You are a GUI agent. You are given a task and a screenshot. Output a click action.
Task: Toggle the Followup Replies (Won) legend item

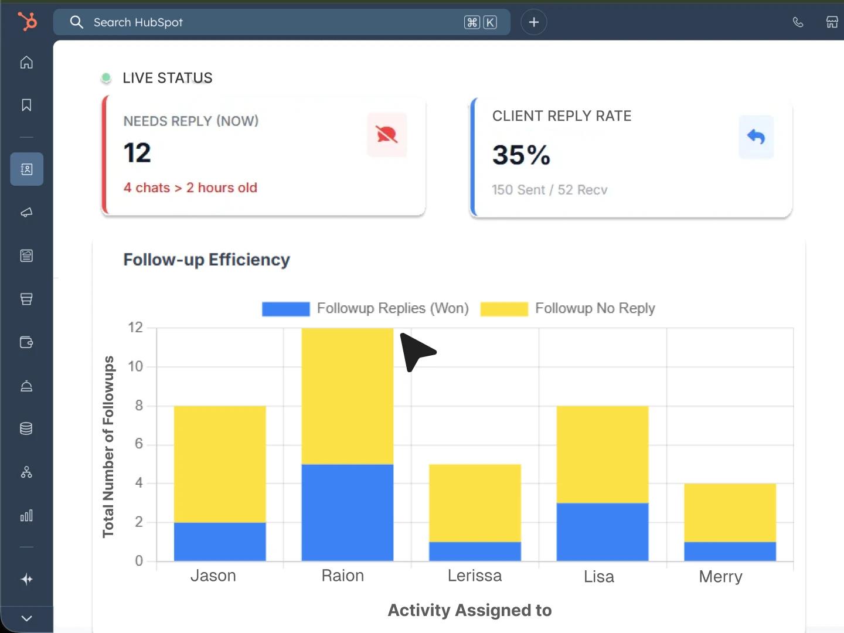click(x=365, y=308)
